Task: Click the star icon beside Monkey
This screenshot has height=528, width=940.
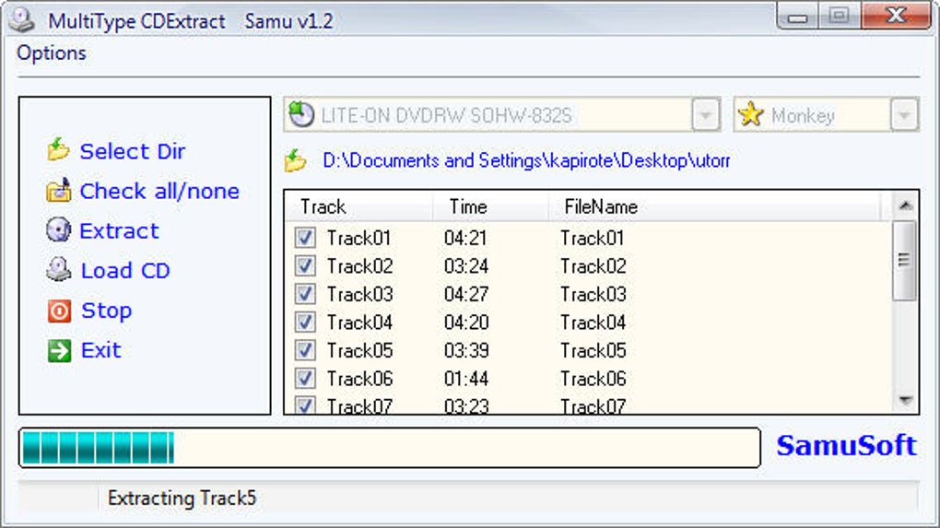Action: tap(750, 114)
